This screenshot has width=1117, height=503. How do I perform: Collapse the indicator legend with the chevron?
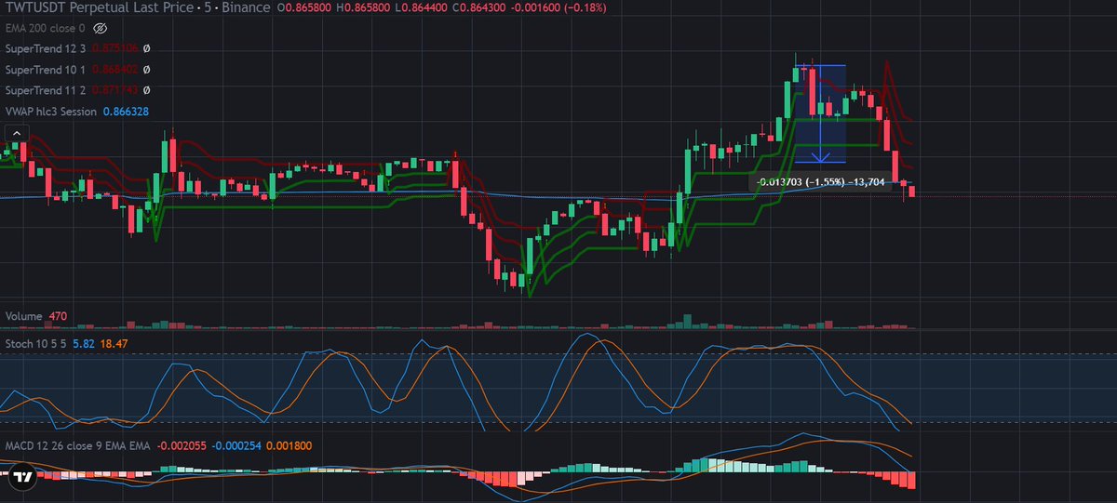tap(16, 132)
